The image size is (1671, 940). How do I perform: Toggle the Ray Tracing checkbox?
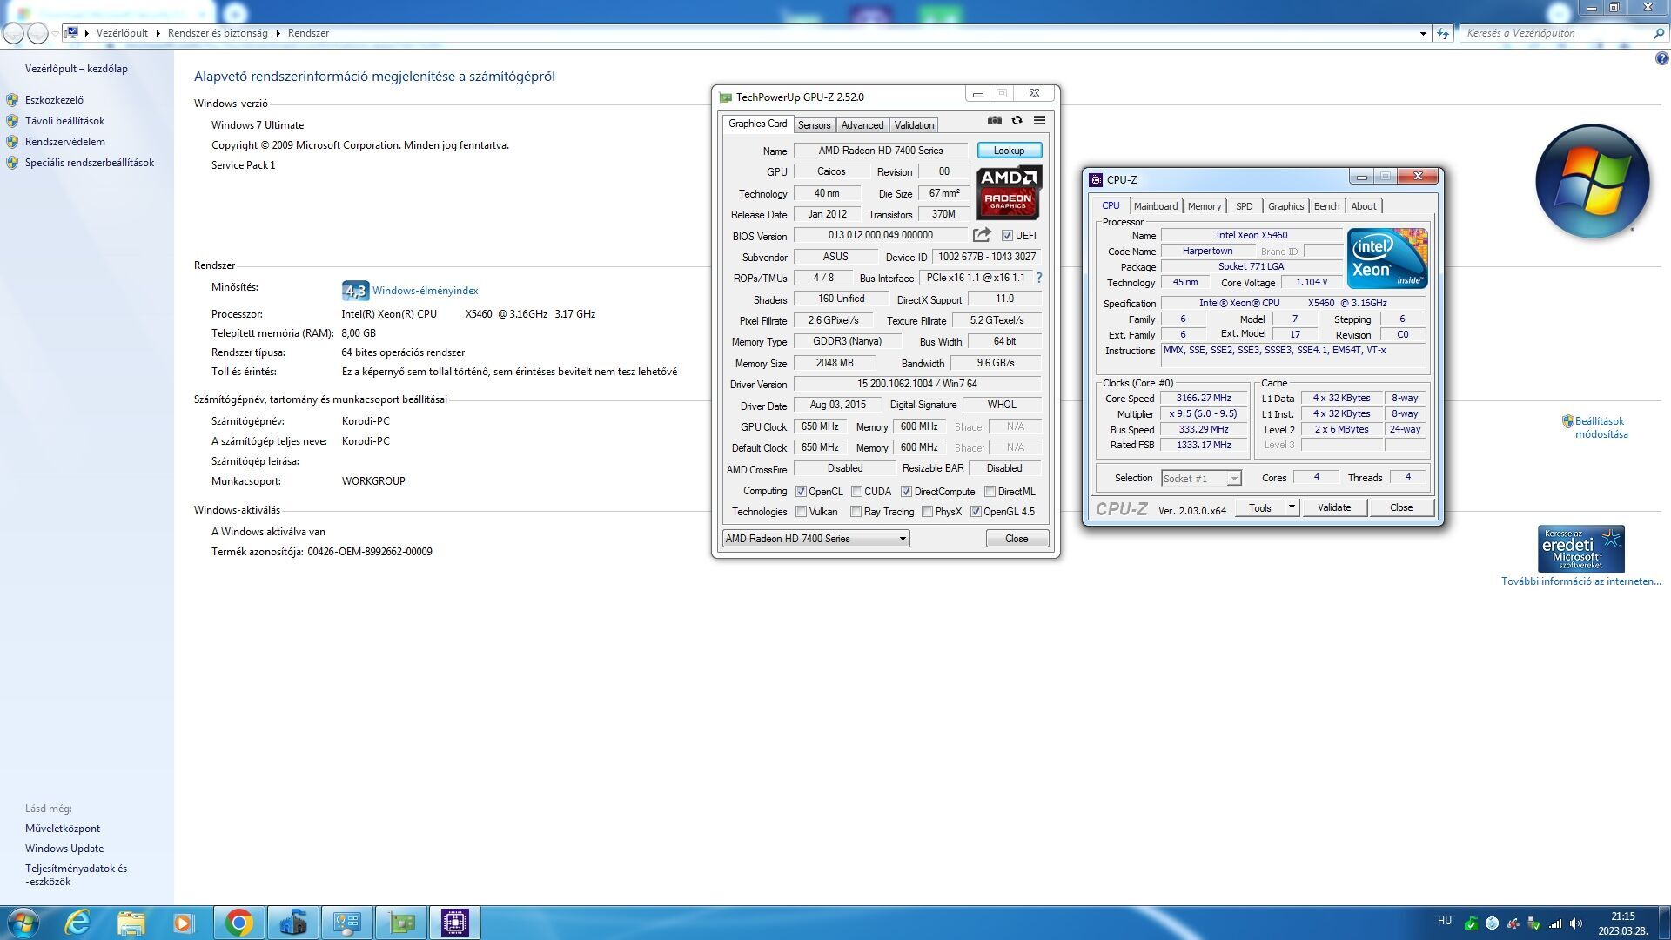coord(856,512)
